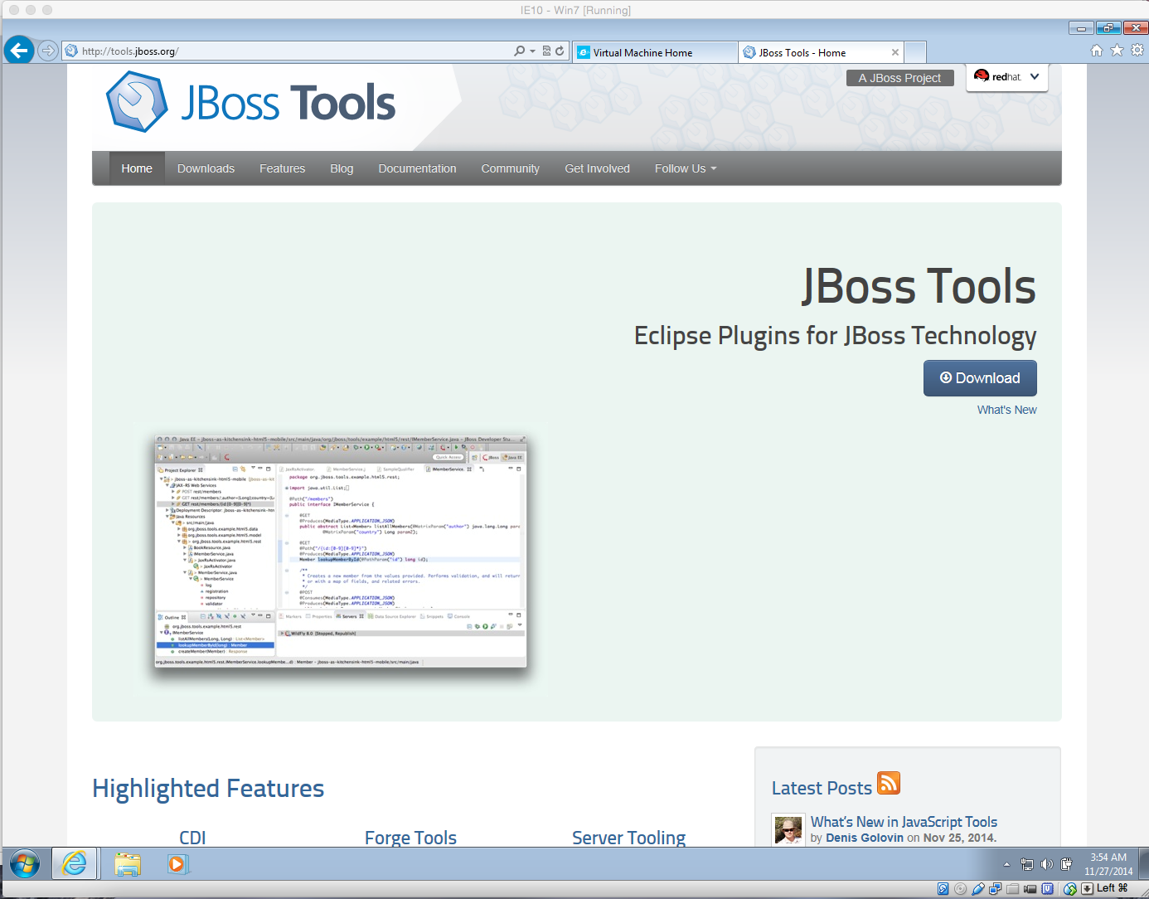The height and width of the screenshot is (899, 1149).
Task: Open the address bar autocomplete dropdown arrow
Action: [x=532, y=51]
